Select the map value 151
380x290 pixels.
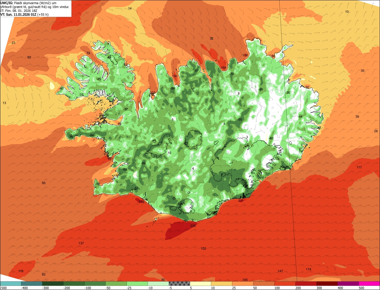(x=110, y=159)
